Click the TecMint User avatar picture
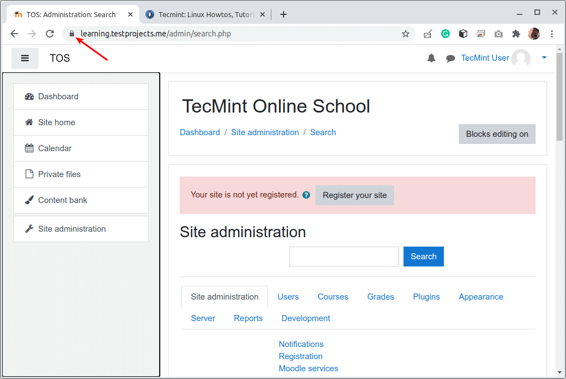This screenshot has width=566, height=379. coord(521,58)
